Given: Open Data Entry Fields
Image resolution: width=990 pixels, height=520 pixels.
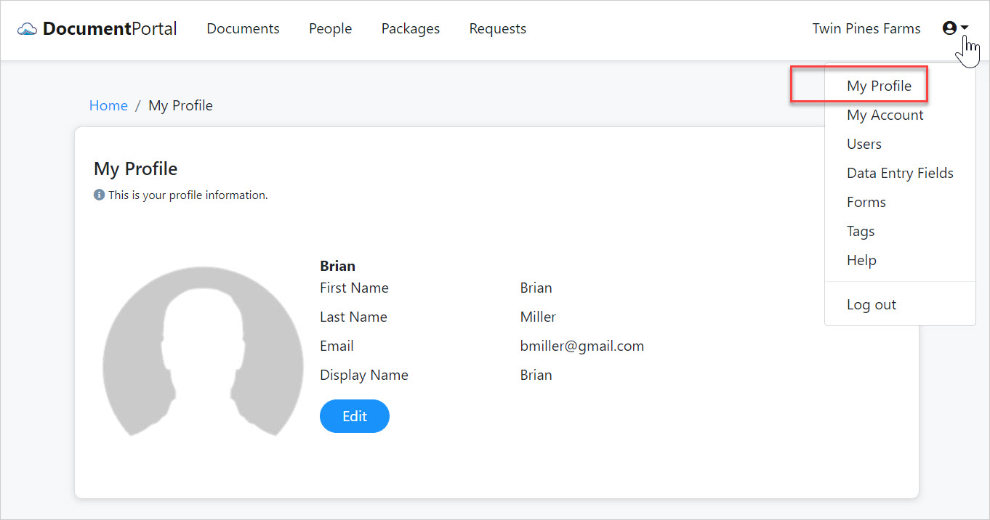Looking at the screenshot, I should coord(900,173).
